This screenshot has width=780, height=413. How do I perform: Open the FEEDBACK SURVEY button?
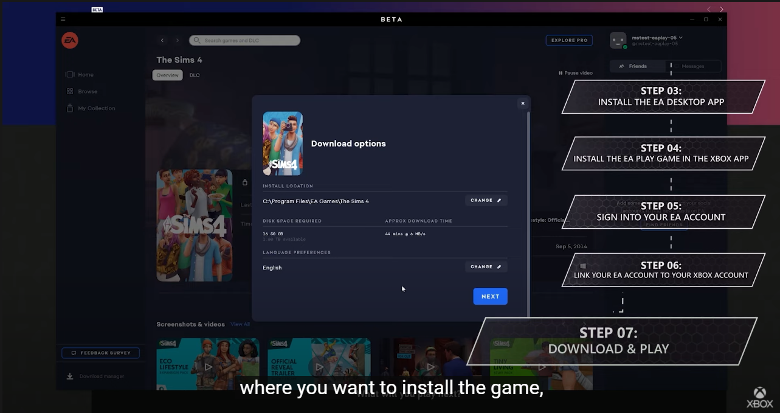[x=100, y=353]
